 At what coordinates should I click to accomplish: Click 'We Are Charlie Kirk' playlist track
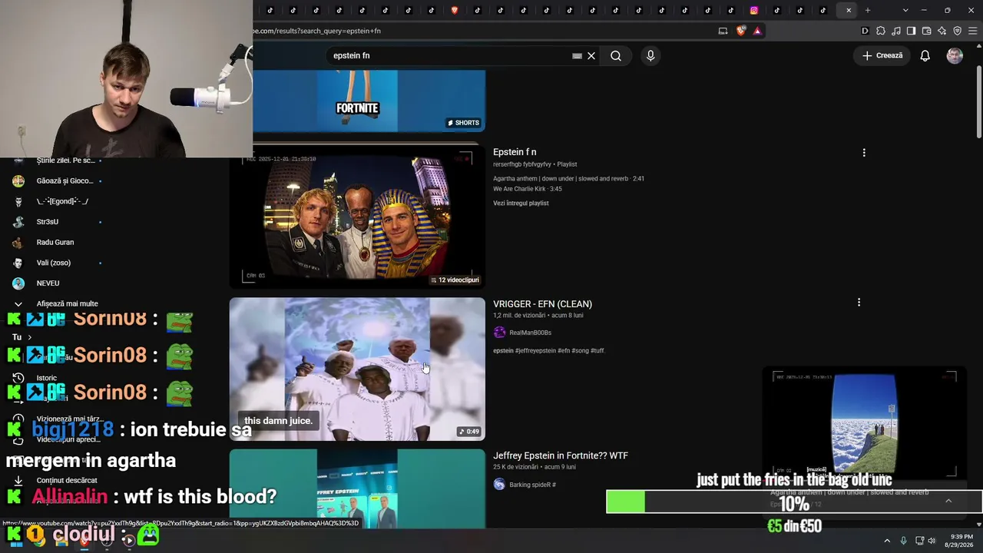coord(527,189)
